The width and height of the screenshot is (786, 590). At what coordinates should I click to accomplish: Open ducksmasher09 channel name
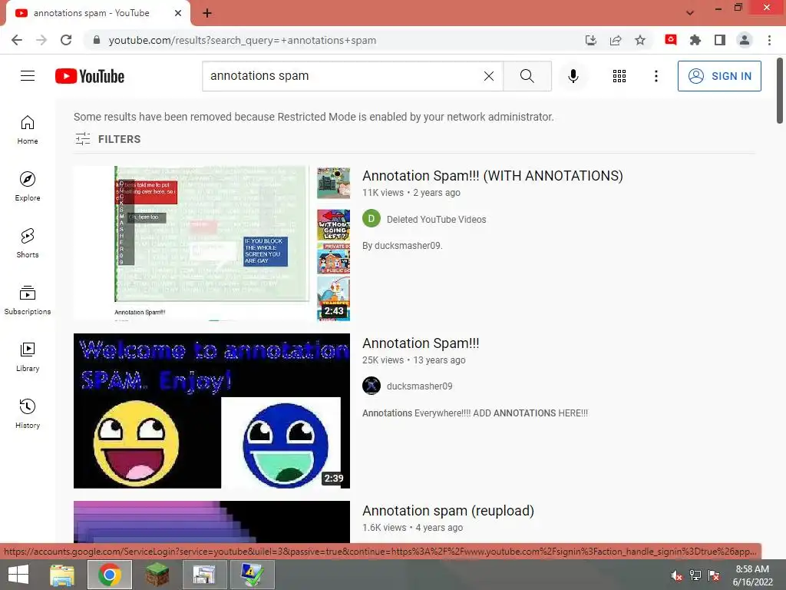click(419, 386)
